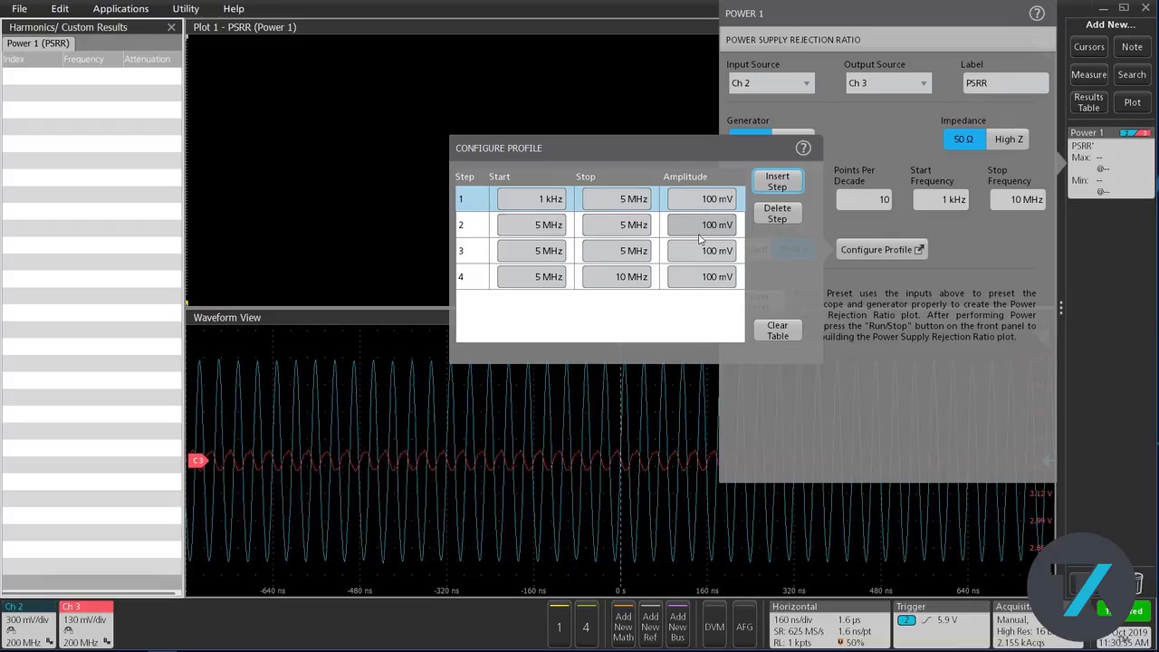This screenshot has width=1159, height=652.
Task: Switch to the Plot 1 - PSRR tab
Action: coord(244,26)
